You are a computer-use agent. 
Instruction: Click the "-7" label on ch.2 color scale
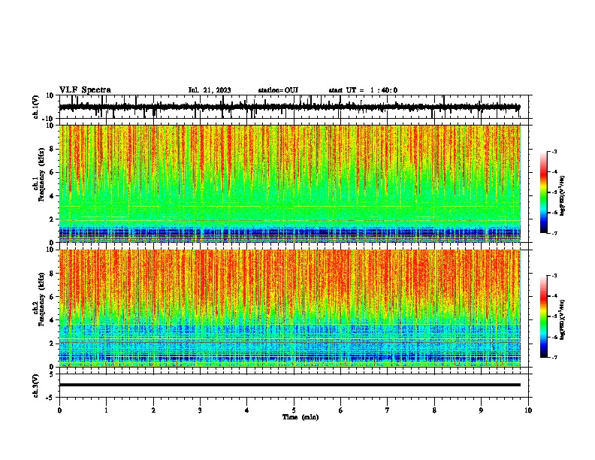pyautogui.click(x=554, y=357)
